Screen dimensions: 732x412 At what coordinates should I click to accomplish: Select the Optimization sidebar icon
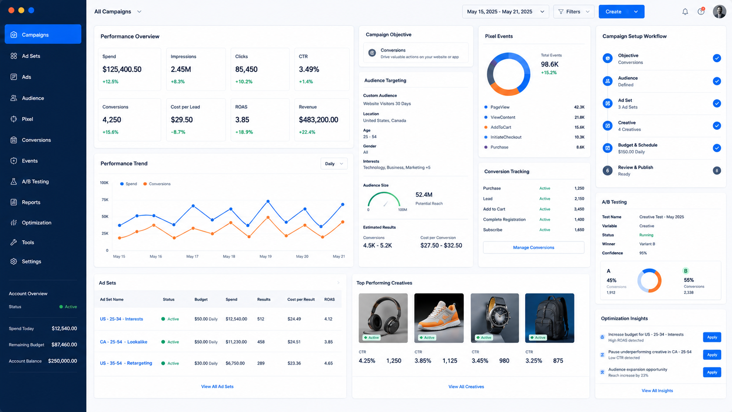point(14,222)
